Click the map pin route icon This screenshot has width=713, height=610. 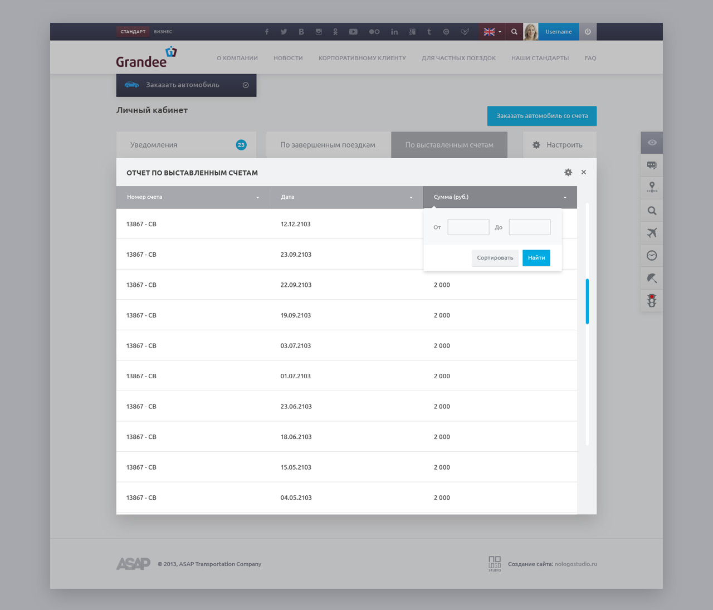652,188
